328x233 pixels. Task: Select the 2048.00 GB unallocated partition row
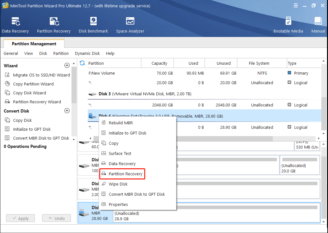point(205,105)
